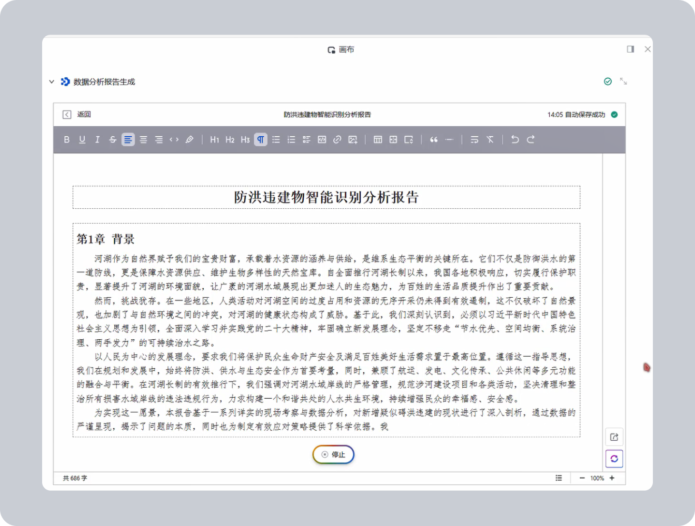Click the 14:05 自动保存成功 status text
The height and width of the screenshot is (526, 695).
tap(576, 114)
